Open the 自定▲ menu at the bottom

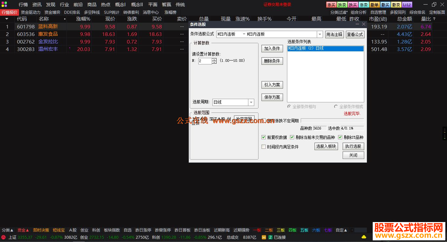pyautogui.click(x=341, y=230)
